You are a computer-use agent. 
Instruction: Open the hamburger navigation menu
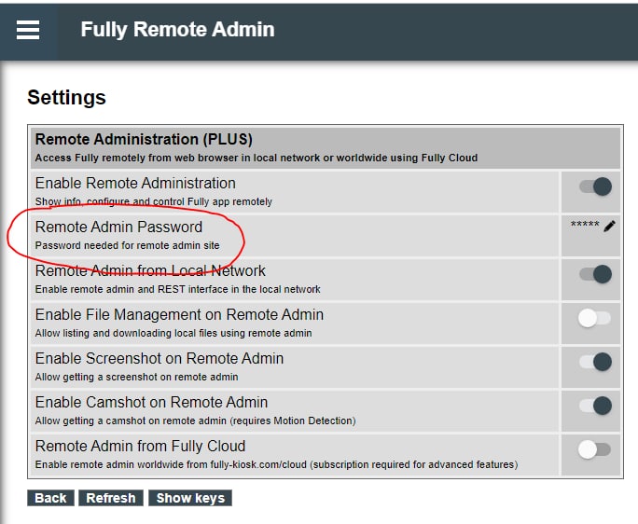[x=28, y=30]
